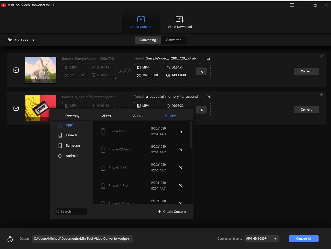The width and height of the screenshot is (331, 249).
Task: Switch to the Converted tab
Action: tap(173, 40)
